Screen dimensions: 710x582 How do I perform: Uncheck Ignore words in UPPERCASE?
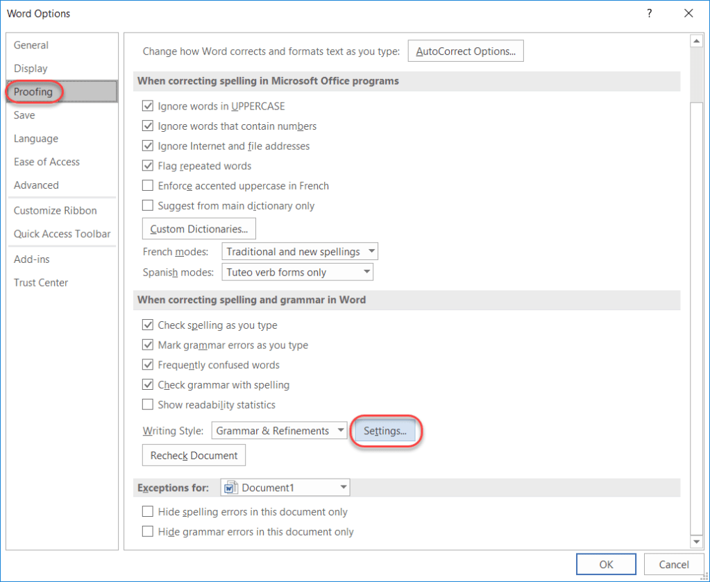(148, 106)
